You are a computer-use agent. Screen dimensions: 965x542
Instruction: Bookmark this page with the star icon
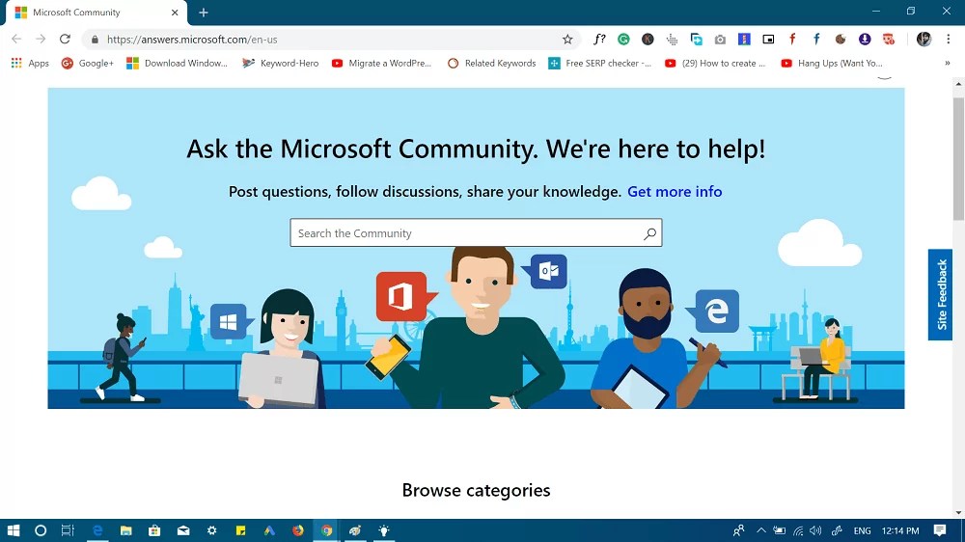click(567, 40)
